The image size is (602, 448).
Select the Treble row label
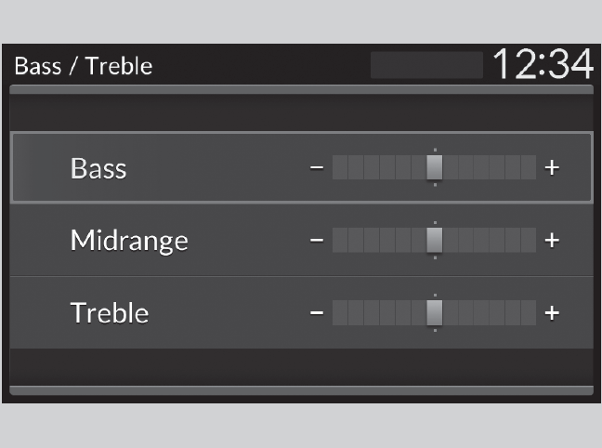(110, 312)
